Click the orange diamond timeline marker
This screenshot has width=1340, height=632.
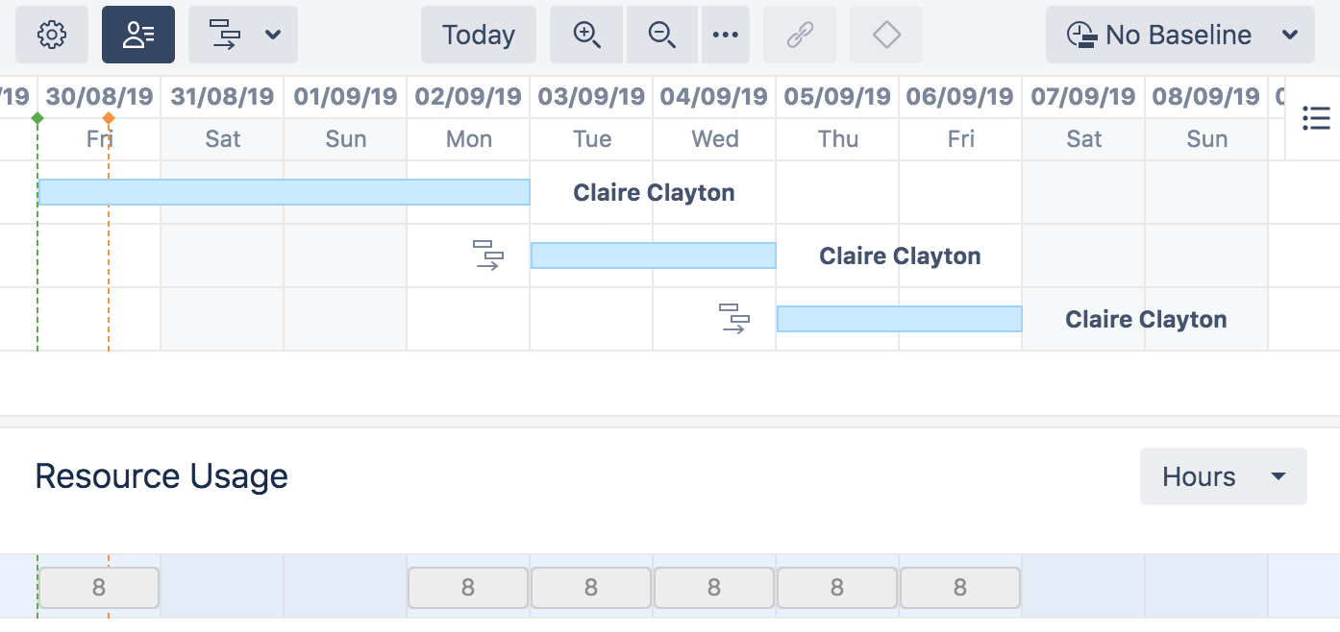[109, 118]
